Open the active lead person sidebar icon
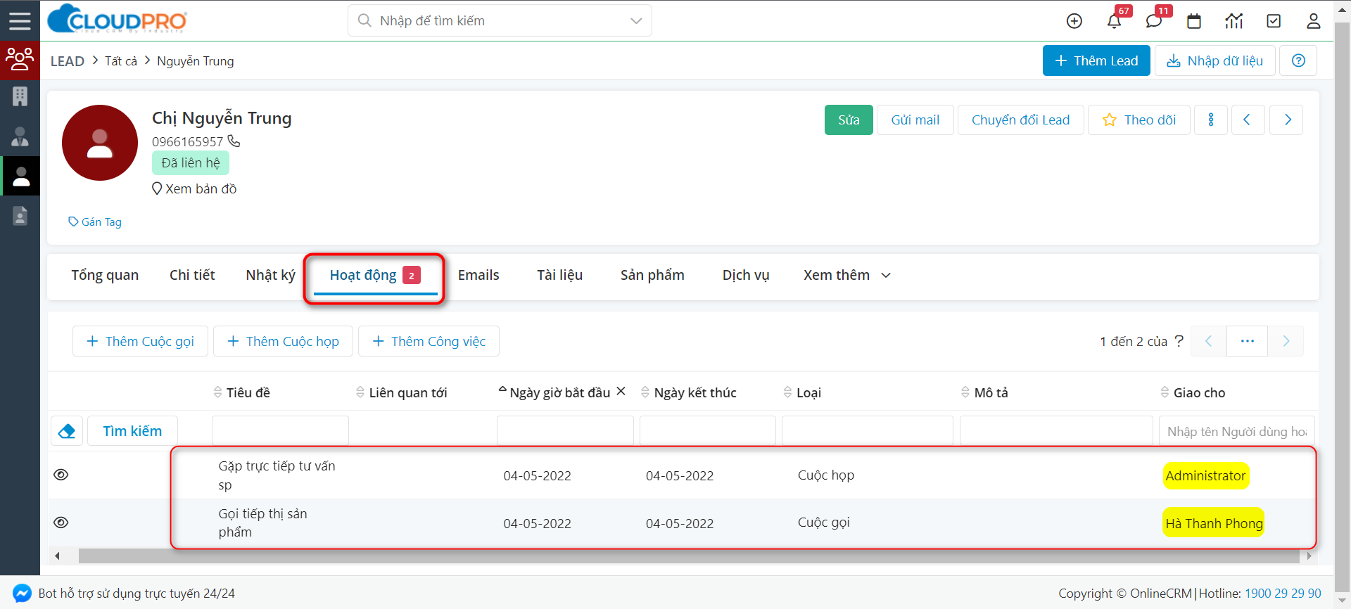The width and height of the screenshot is (1351, 609). pos(21,176)
